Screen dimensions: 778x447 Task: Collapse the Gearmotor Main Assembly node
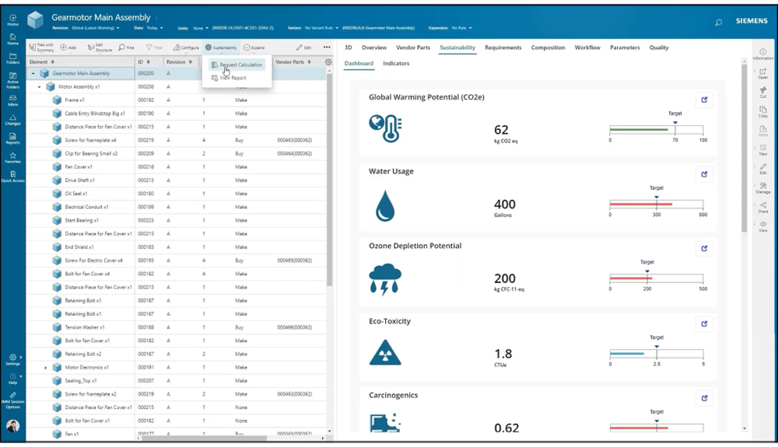33,73
